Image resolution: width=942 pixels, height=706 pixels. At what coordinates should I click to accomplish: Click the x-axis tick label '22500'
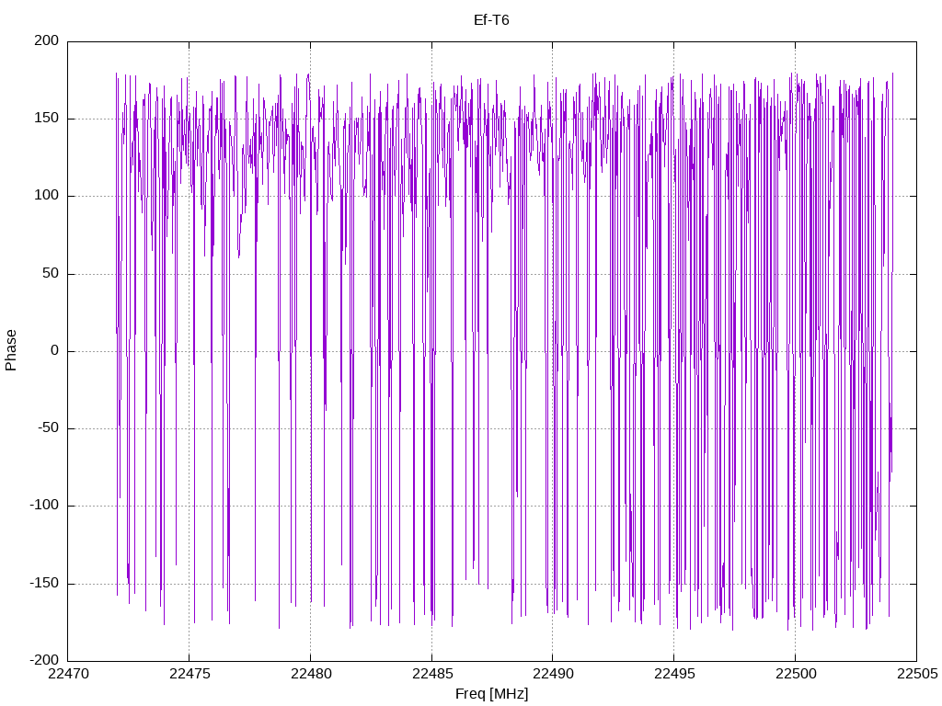click(x=796, y=674)
